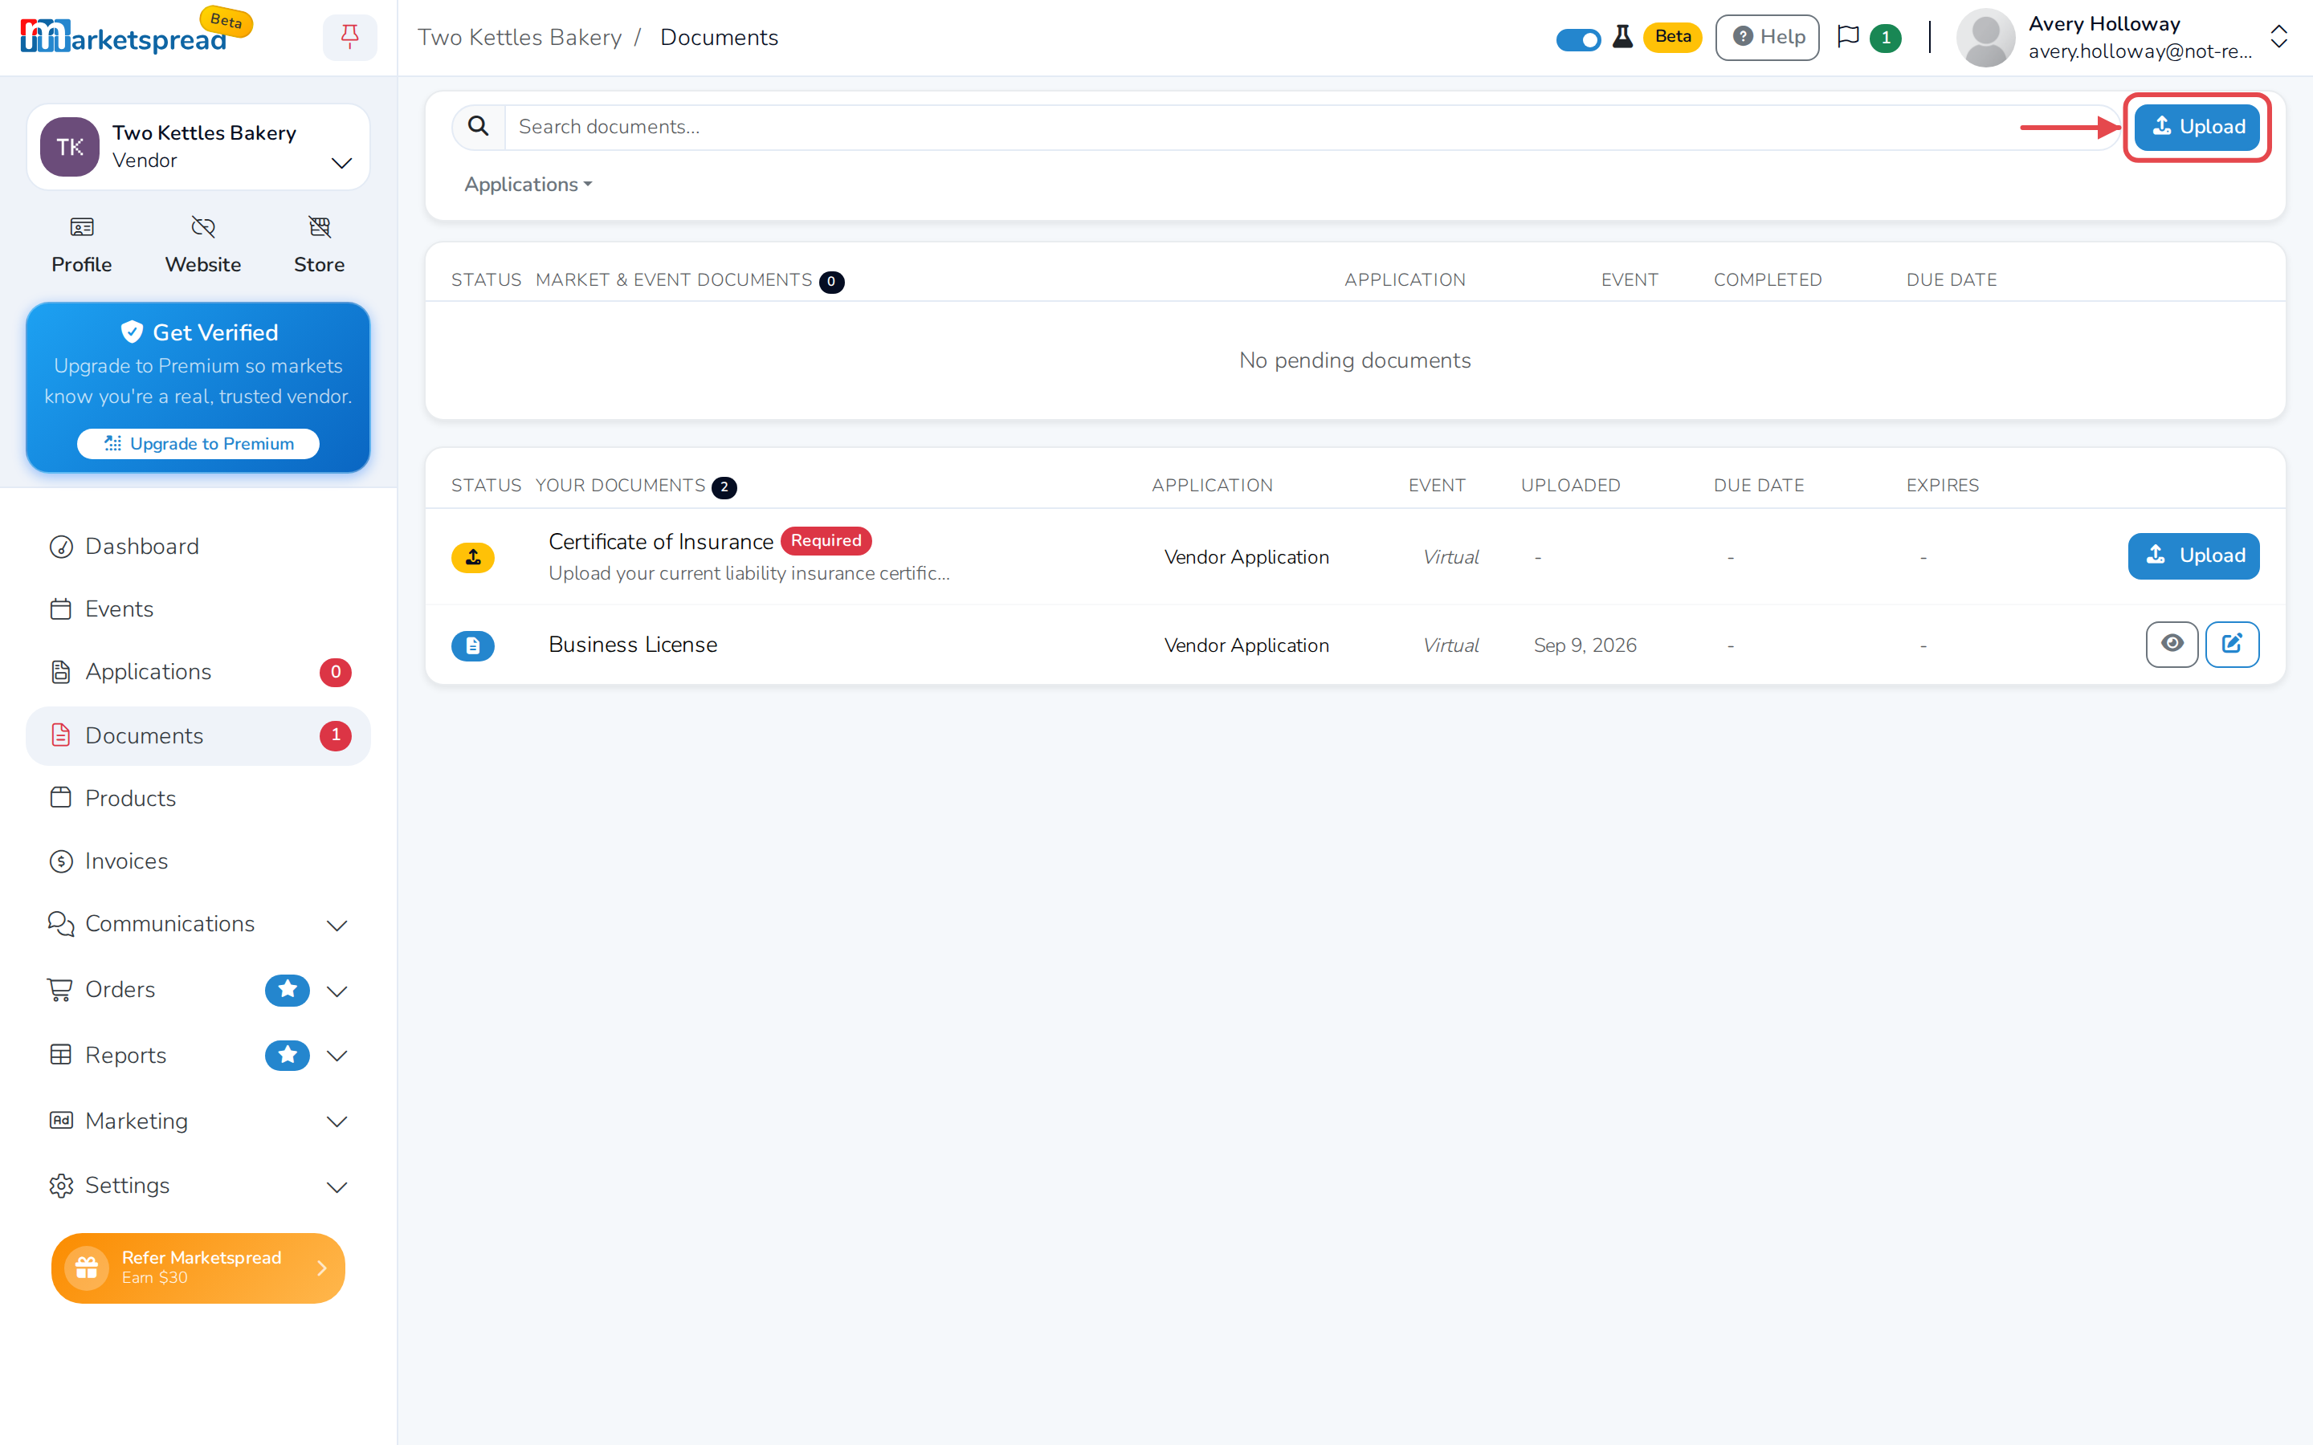
Task: Edit the Business License document
Action: coord(2232,644)
